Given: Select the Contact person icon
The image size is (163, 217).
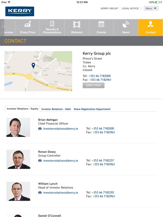Looking at the screenshot, I should tap(151, 24).
